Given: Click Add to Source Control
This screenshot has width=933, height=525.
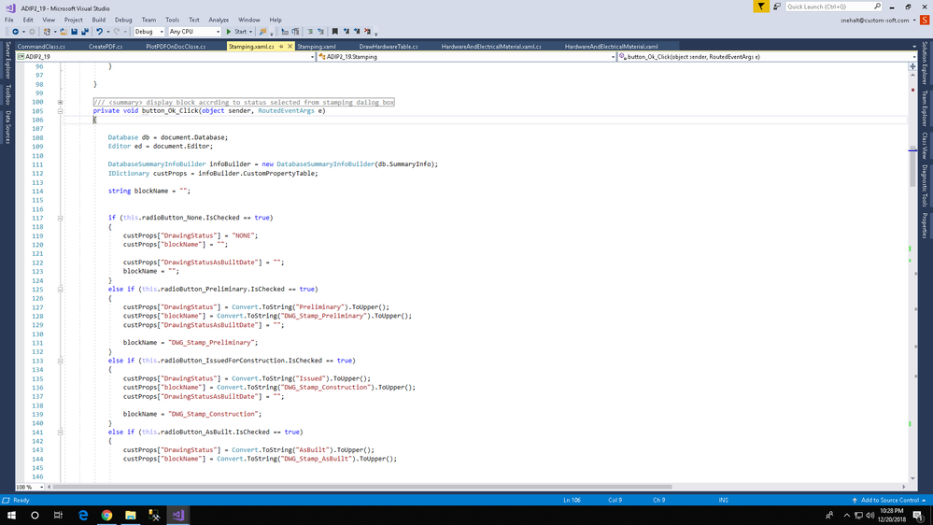Looking at the screenshot, I should [x=889, y=500].
